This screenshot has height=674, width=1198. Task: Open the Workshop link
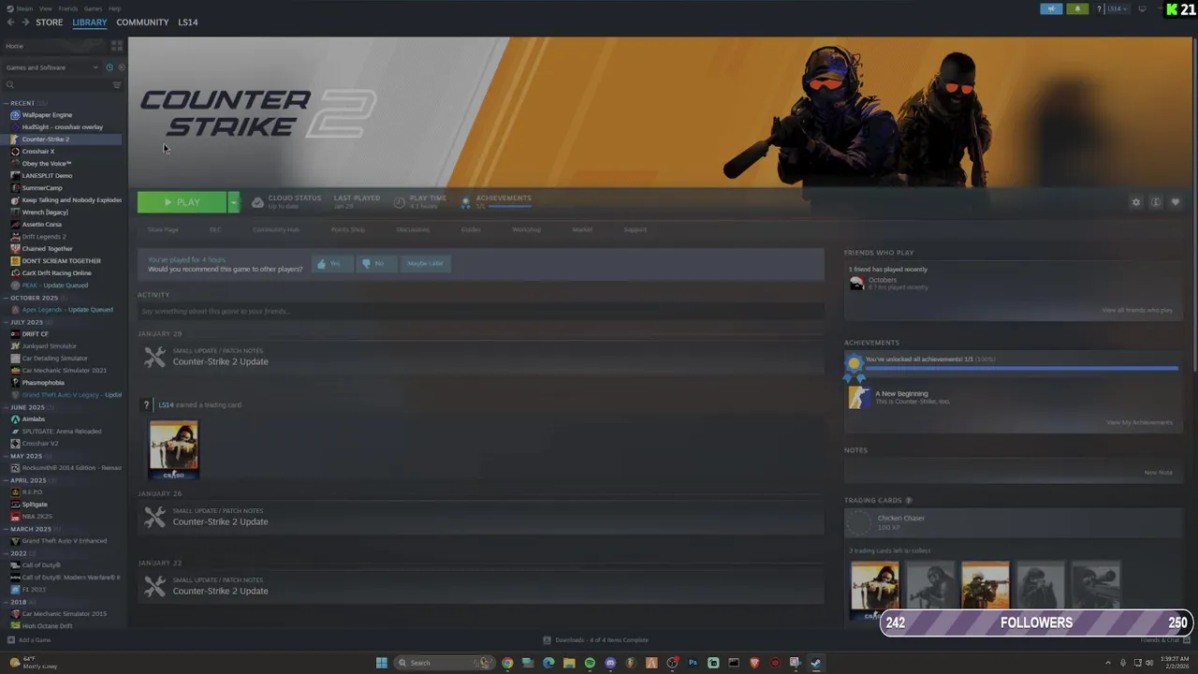[526, 229]
